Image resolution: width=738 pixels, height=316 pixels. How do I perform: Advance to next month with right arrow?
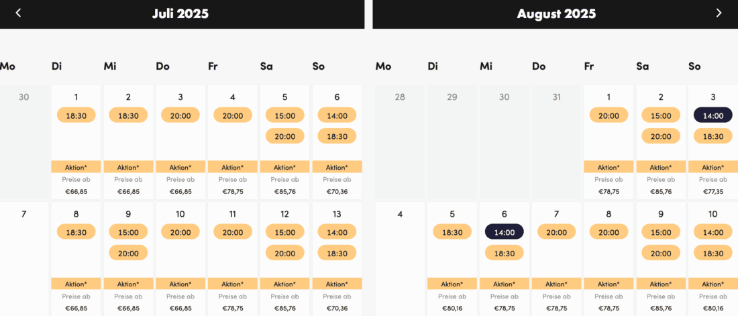(x=719, y=13)
